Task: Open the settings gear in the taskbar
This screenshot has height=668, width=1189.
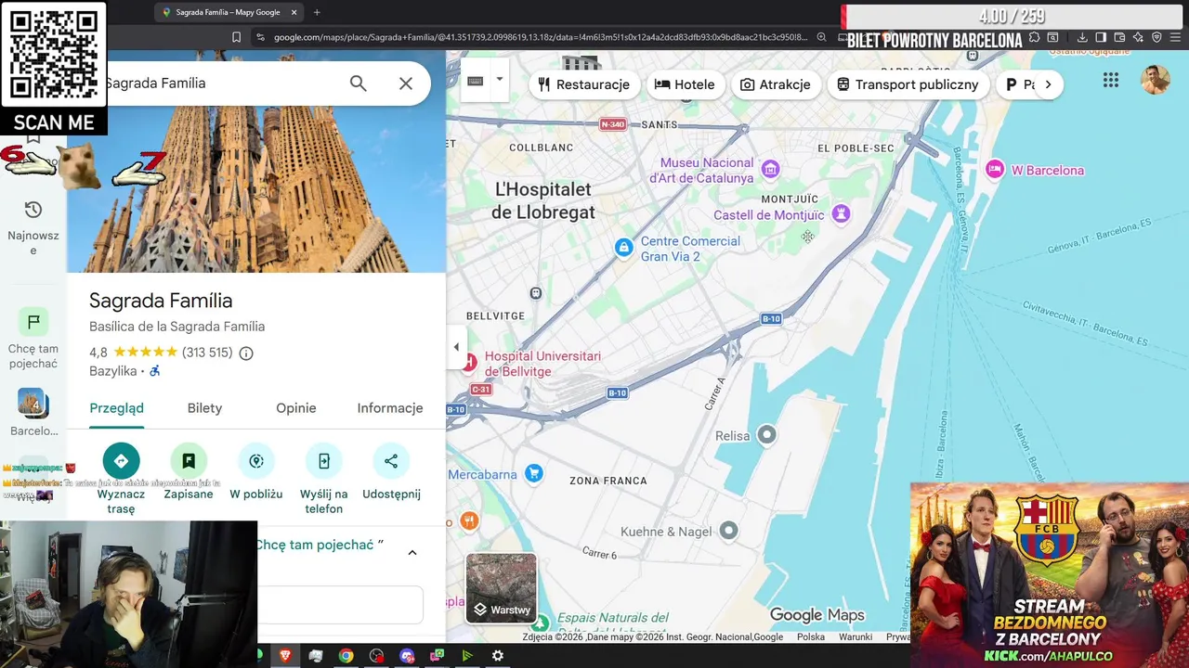Action: pos(498,656)
